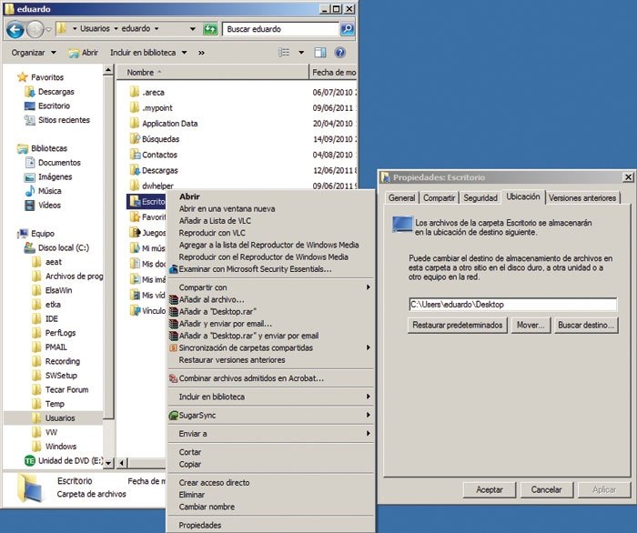Open help with the blue question icon

340,53
